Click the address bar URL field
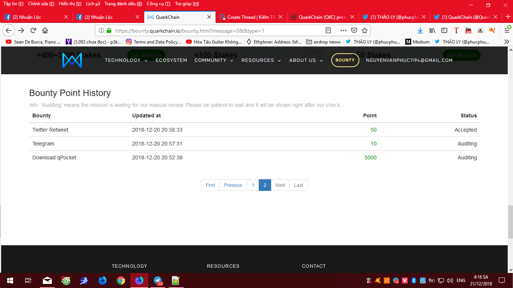 pos(218,30)
